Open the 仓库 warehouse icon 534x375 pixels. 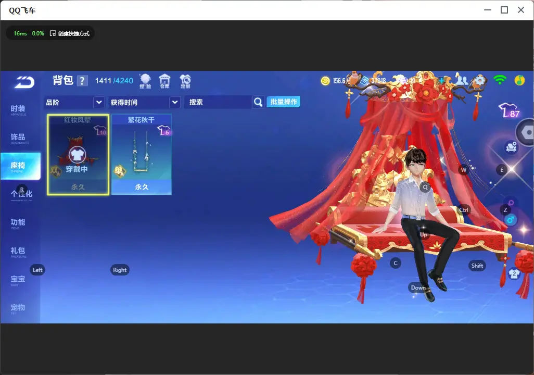pyautogui.click(x=164, y=81)
